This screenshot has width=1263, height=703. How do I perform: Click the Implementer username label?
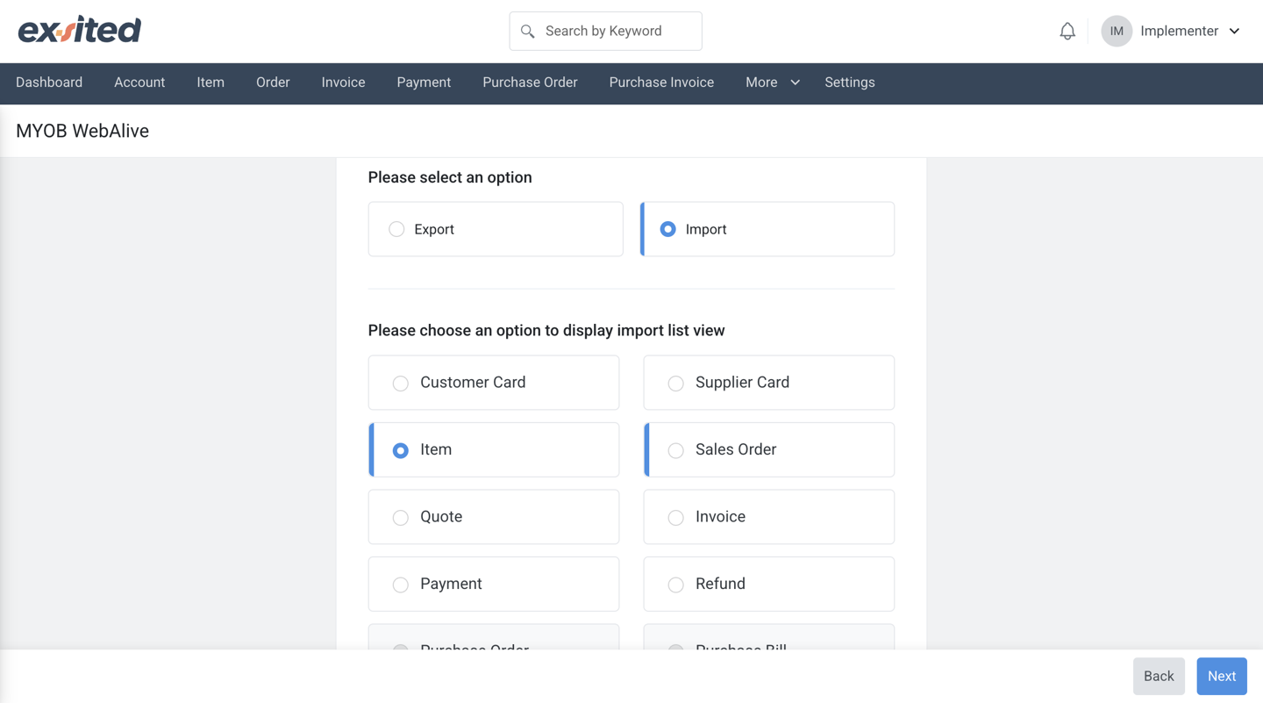[x=1179, y=31]
